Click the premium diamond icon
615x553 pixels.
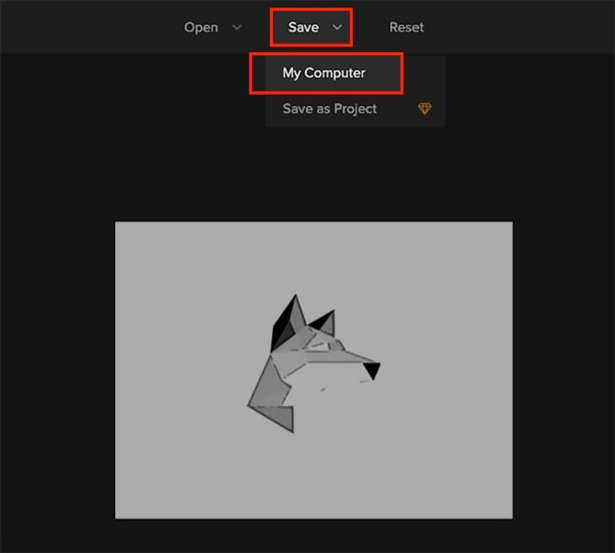coord(424,108)
